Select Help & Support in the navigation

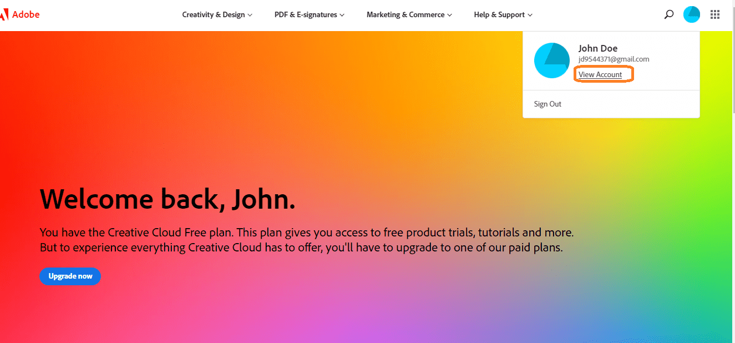[502, 15]
